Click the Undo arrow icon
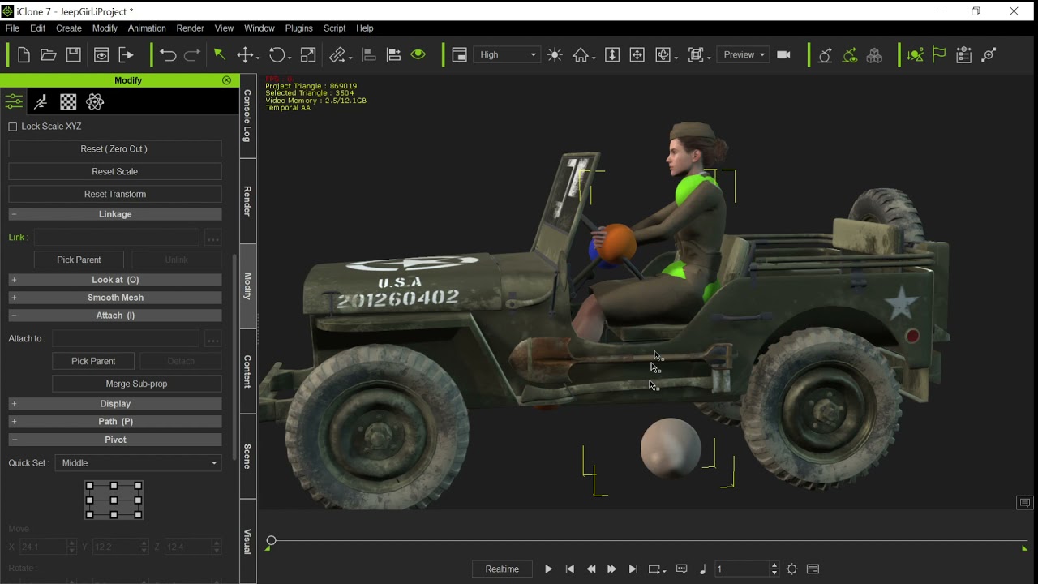This screenshot has width=1038, height=584. (168, 55)
